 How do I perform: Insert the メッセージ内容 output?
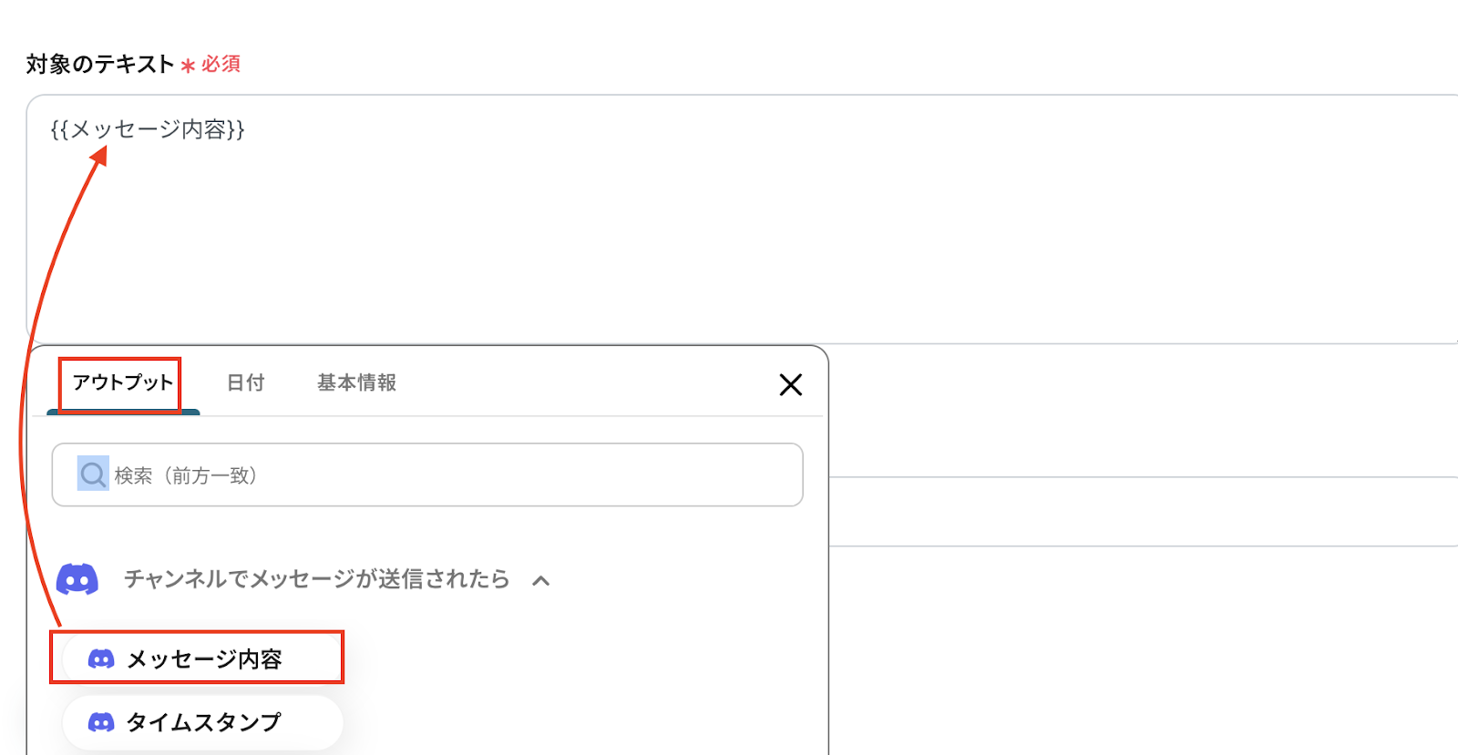[x=204, y=658]
